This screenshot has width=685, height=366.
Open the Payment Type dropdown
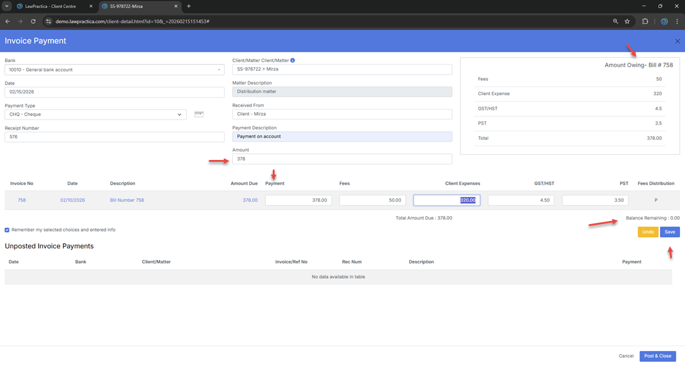click(x=179, y=115)
